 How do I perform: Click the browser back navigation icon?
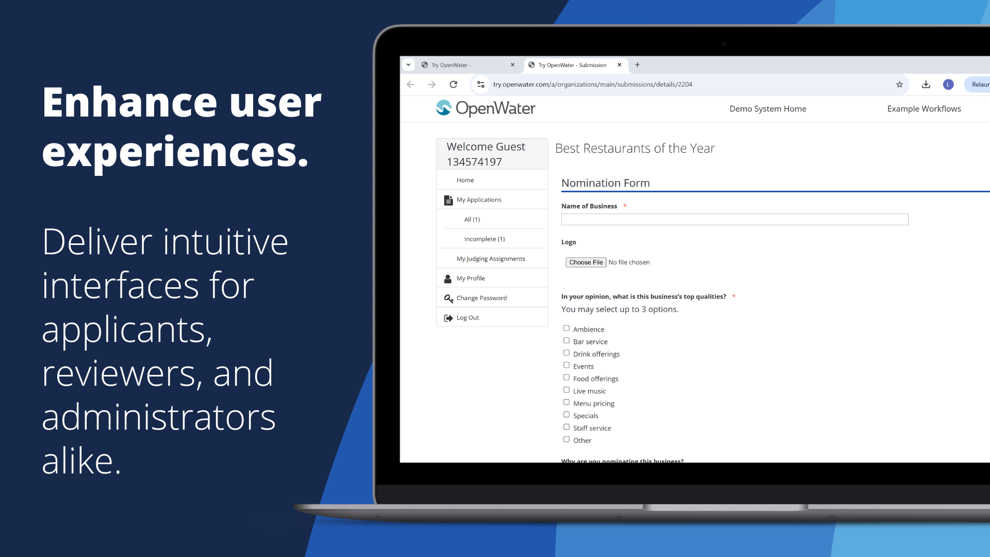[410, 85]
